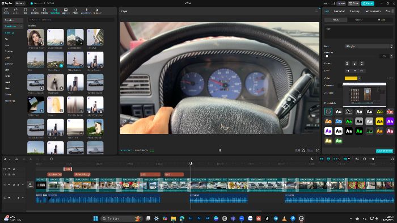The width and height of the screenshot is (397, 223).
Task: Click the player Ratio button
Action: pyautogui.click(x=310, y=150)
